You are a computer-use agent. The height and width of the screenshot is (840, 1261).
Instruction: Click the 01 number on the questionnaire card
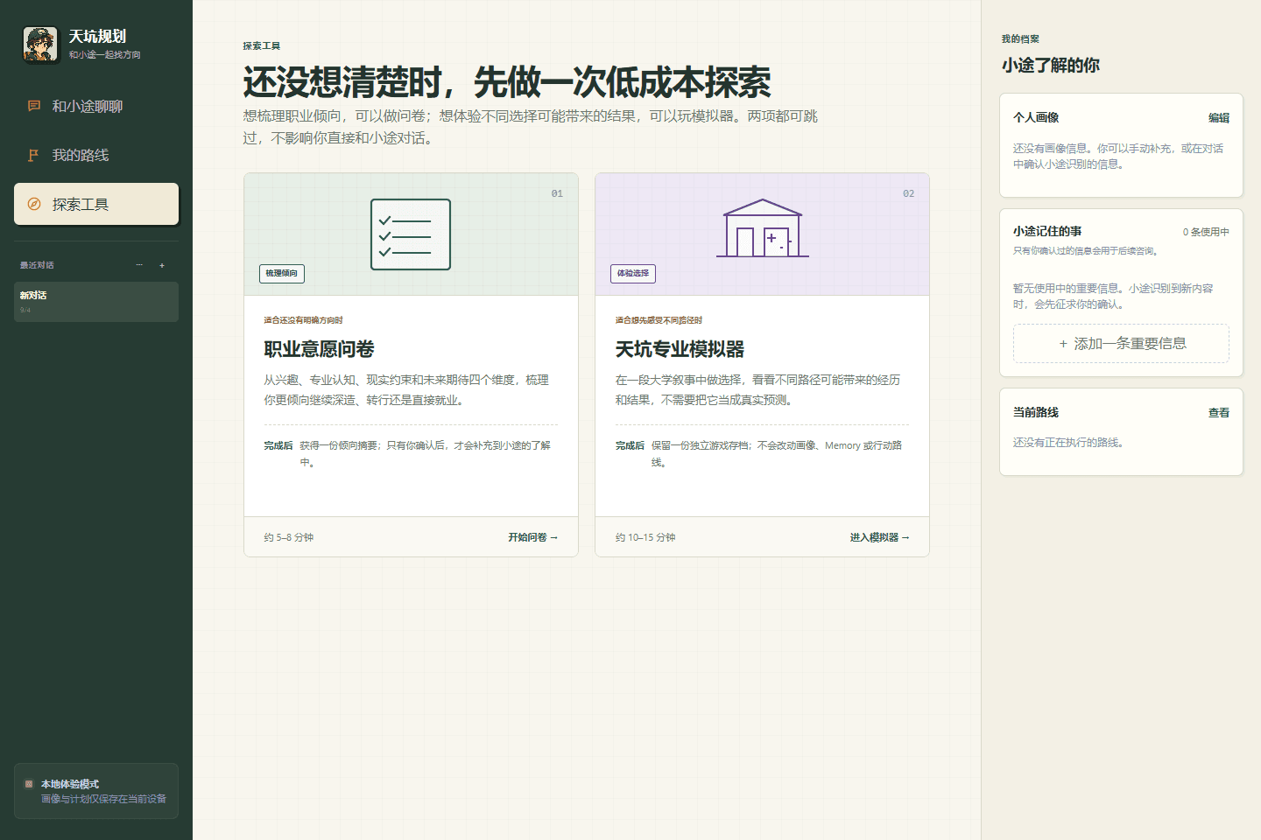(557, 193)
